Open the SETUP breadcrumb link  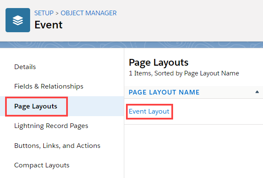44,13
